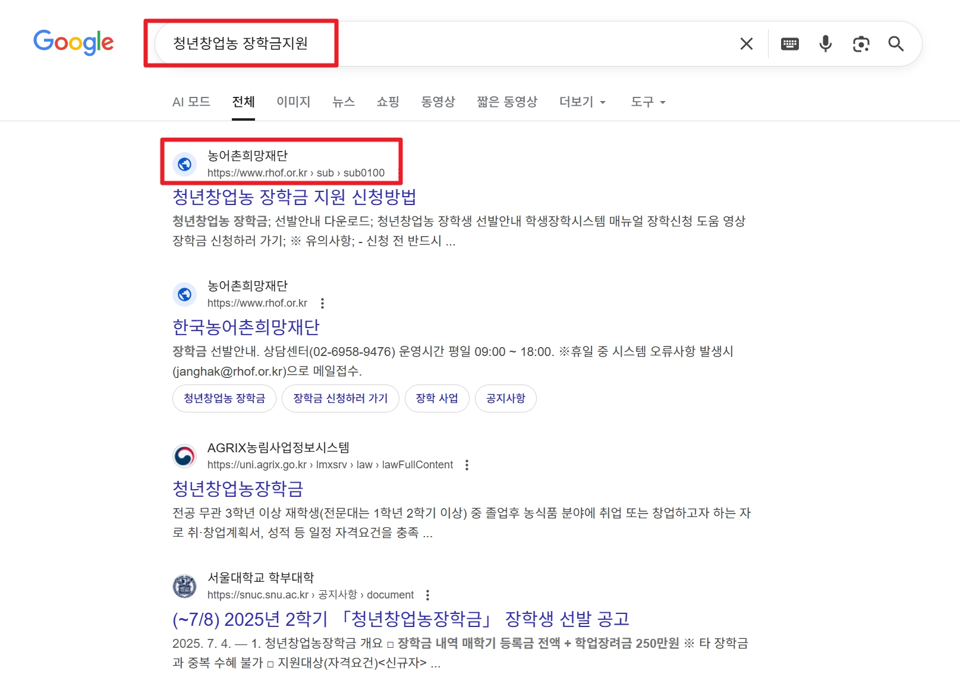The width and height of the screenshot is (960, 690).
Task: Click the 장학금 신청하러 가기 sitelink chip
Action: coord(340,398)
